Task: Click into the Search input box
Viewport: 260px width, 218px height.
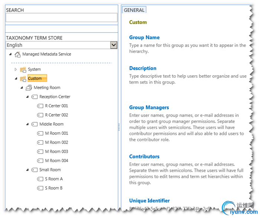Action: coord(62,18)
